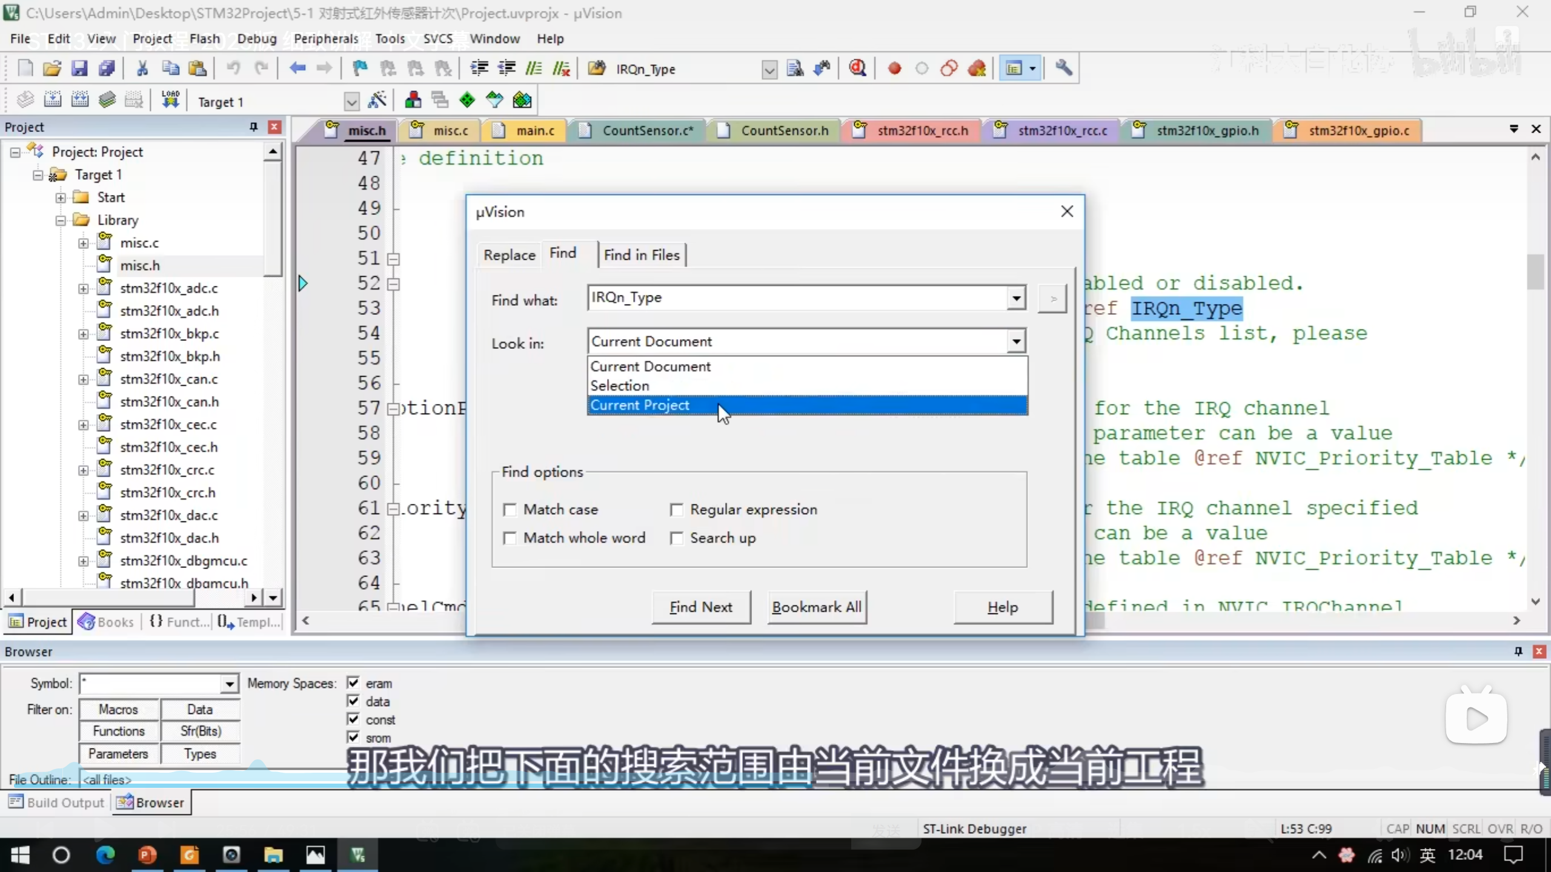Click the Find Next button

[x=701, y=607]
